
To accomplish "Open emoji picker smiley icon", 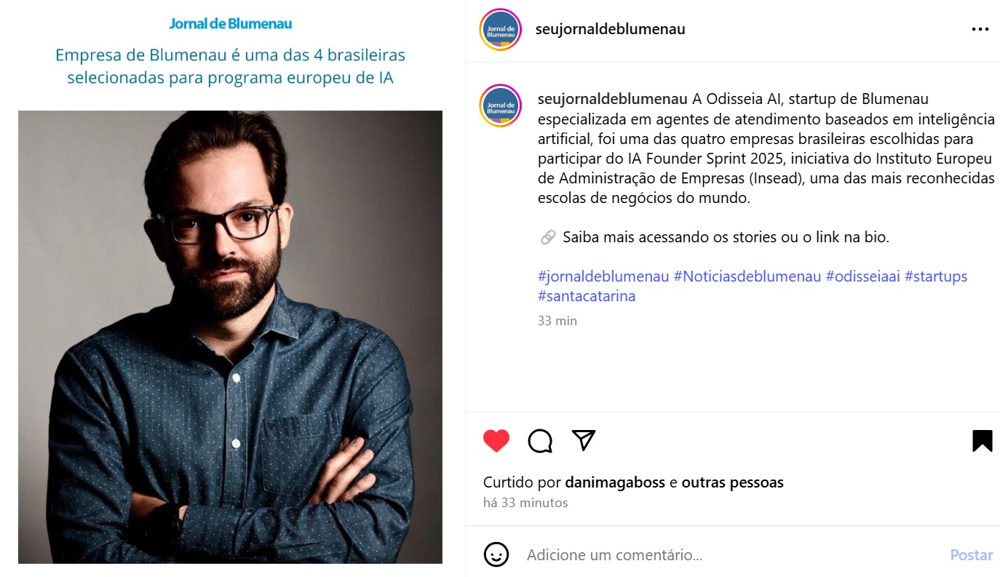I will pyautogui.click(x=496, y=555).
